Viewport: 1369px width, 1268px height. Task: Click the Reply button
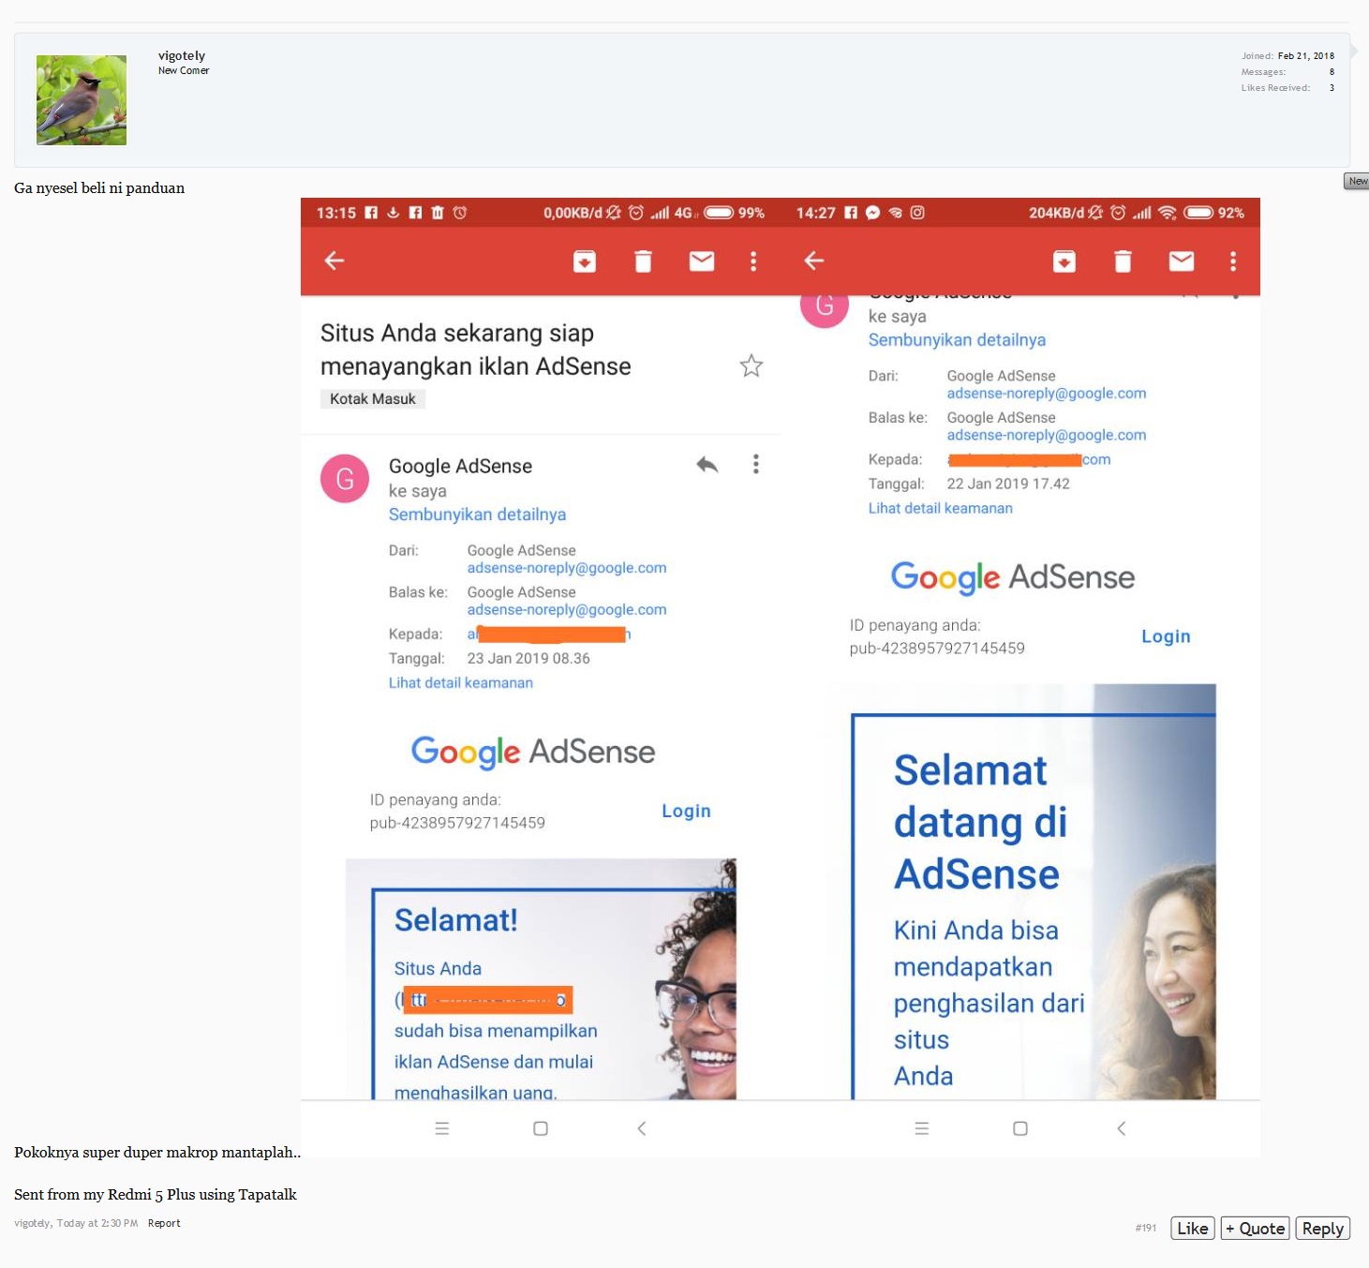[x=1323, y=1229]
